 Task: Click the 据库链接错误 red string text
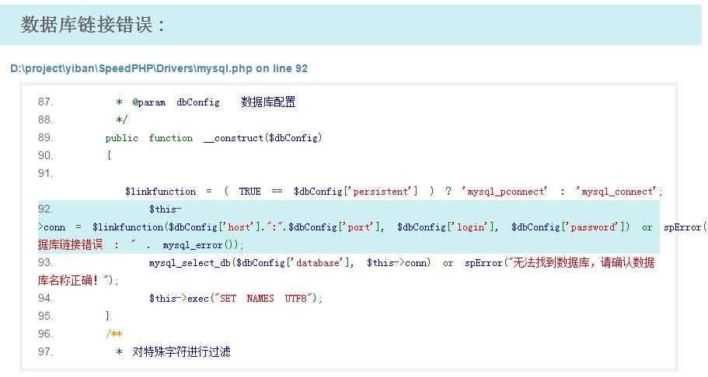(x=71, y=245)
